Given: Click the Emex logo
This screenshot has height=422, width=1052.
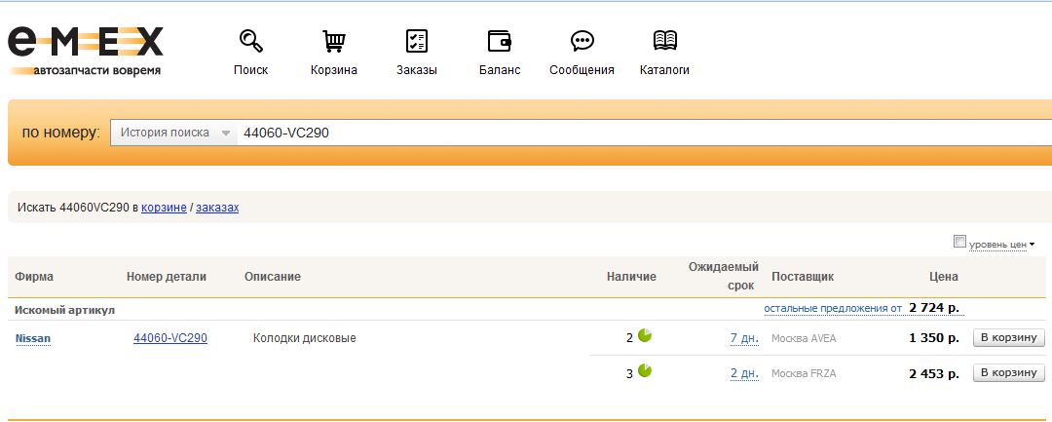Looking at the screenshot, I should [x=85, y=51].
